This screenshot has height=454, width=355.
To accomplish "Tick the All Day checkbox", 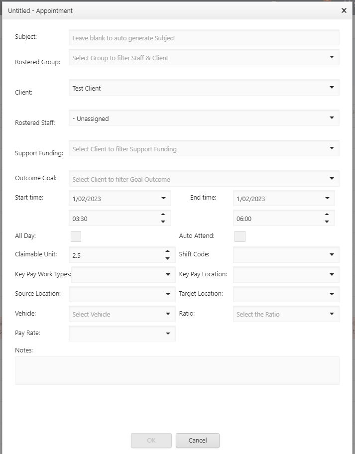I will point(76,236).
